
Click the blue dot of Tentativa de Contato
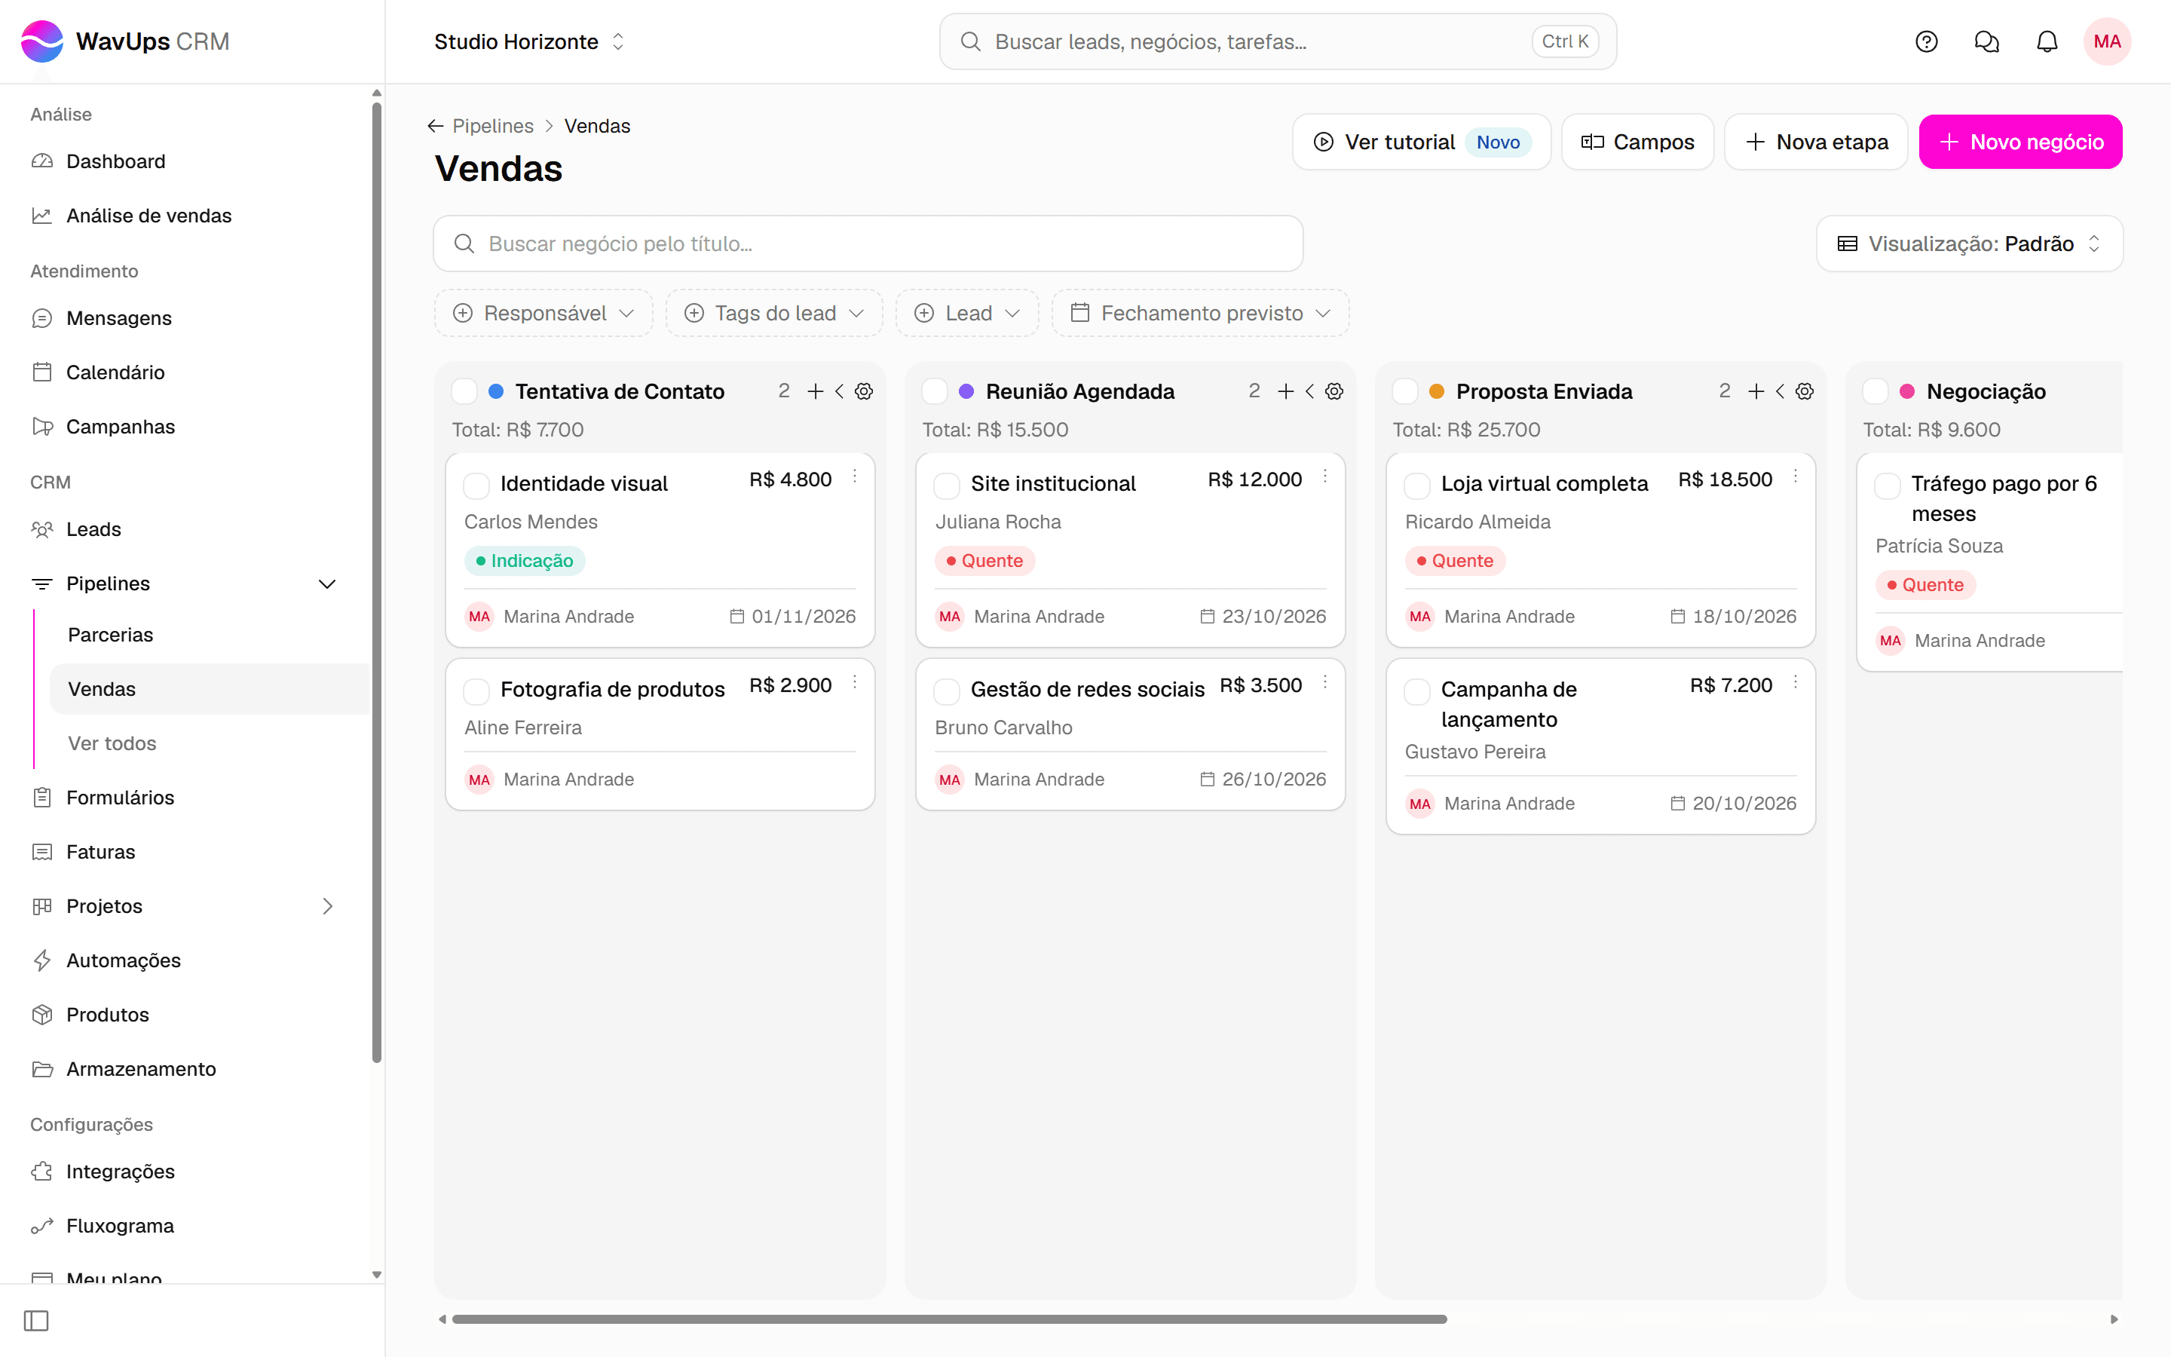tap(495, 391)
